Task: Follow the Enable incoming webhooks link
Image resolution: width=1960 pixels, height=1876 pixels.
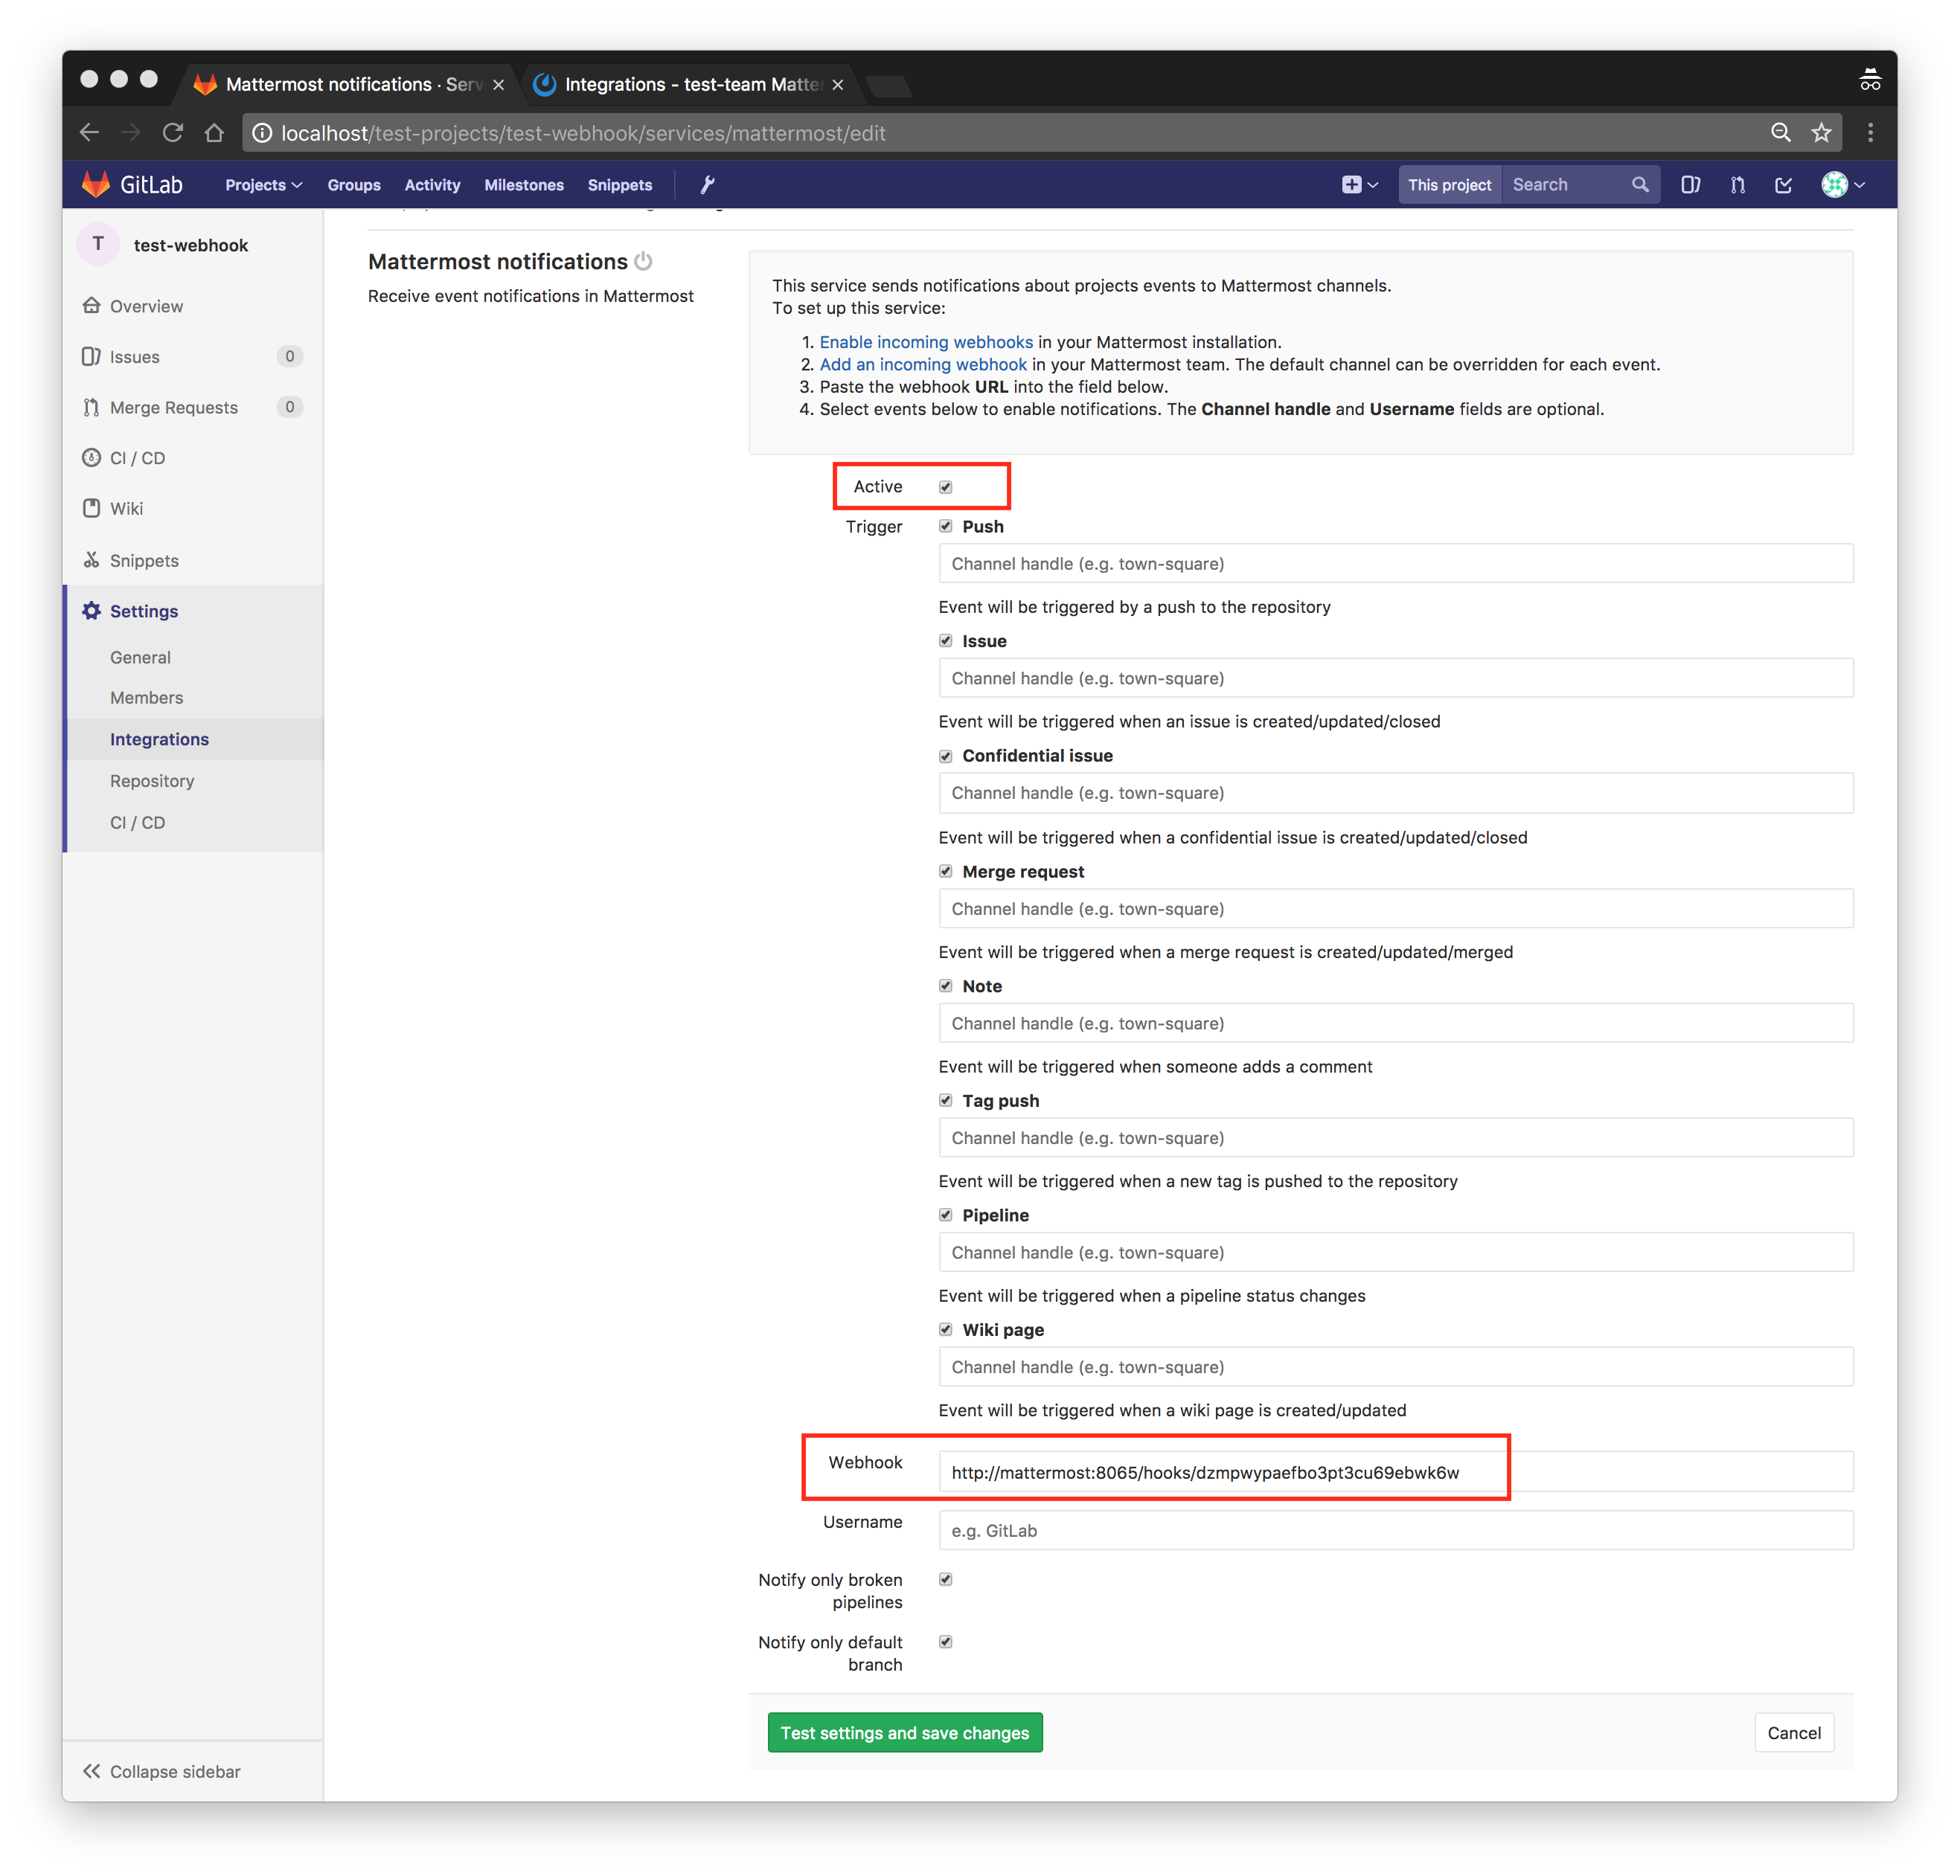Action: 925,342
